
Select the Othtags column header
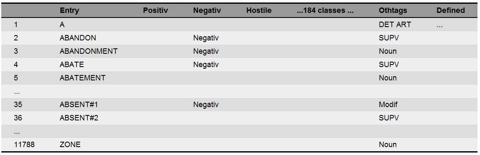393,10
